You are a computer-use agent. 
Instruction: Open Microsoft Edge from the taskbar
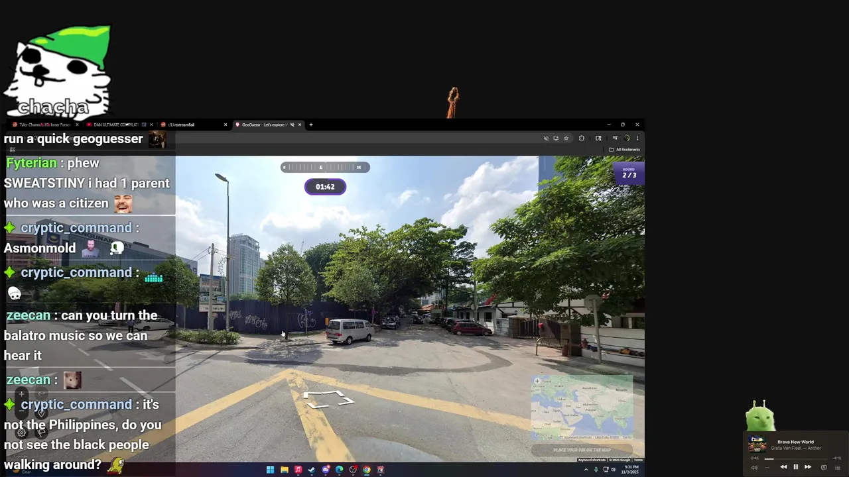tap(339, 470)
